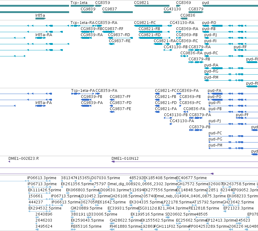Image resolution: width=258 pixels, height=231 pixels.
Task: Select the pyd-PA protein label
Action: [215, 91]
